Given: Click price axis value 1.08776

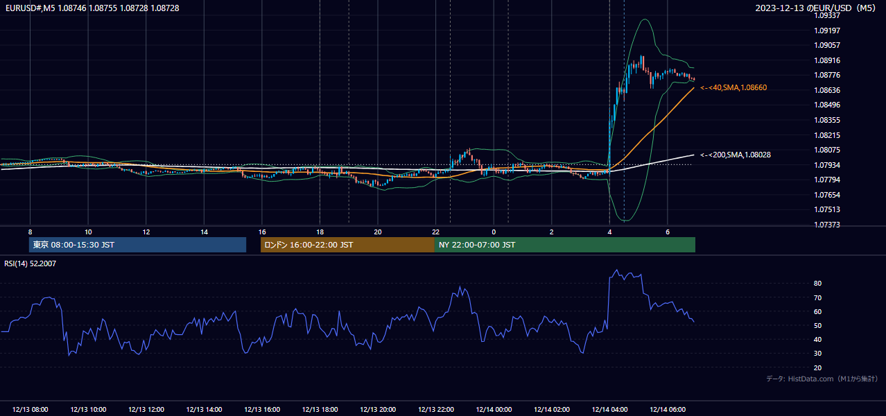Looking at the screenshot, I should [828, 75].
